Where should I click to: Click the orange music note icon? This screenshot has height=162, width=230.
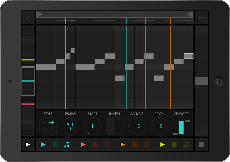[146, 144]
